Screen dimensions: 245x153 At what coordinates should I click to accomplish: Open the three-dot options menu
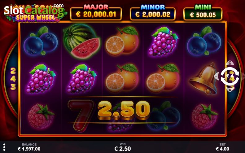coord(4,147)
